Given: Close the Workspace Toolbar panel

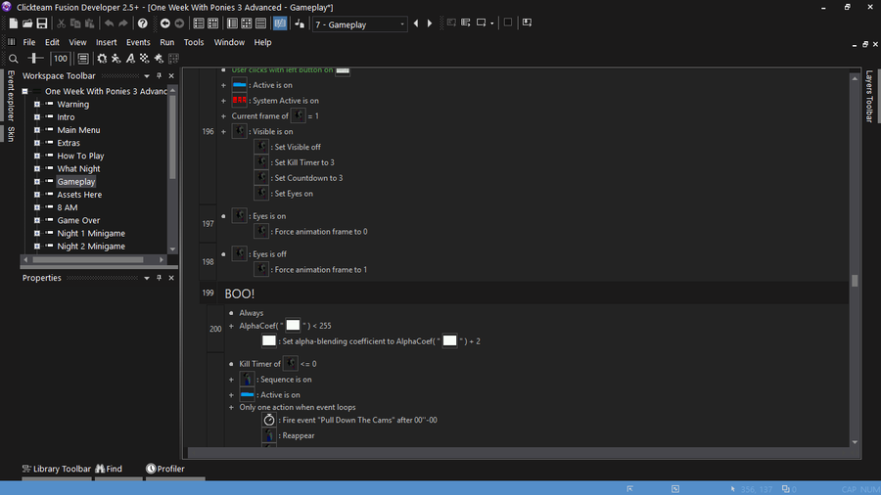Looking at the screenshot, I should (x=171, y=75).
